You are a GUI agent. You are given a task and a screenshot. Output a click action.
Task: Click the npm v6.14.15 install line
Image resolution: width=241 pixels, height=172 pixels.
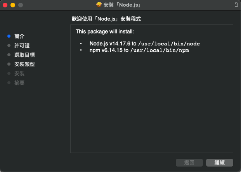pos(139,50)
